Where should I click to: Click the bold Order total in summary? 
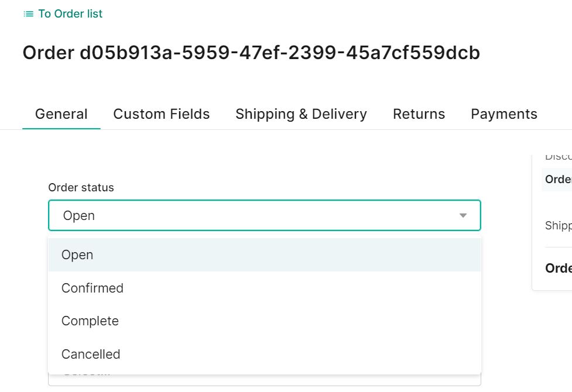point(558,268)
